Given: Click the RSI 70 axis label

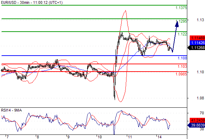Looking at the screenshot, I should [202, 113].
